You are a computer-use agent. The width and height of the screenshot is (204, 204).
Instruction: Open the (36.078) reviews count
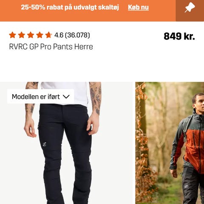77,35
